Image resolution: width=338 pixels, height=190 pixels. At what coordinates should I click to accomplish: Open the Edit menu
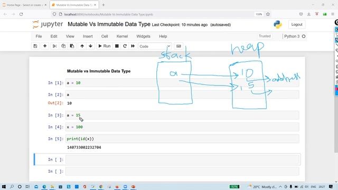point(54,36)
